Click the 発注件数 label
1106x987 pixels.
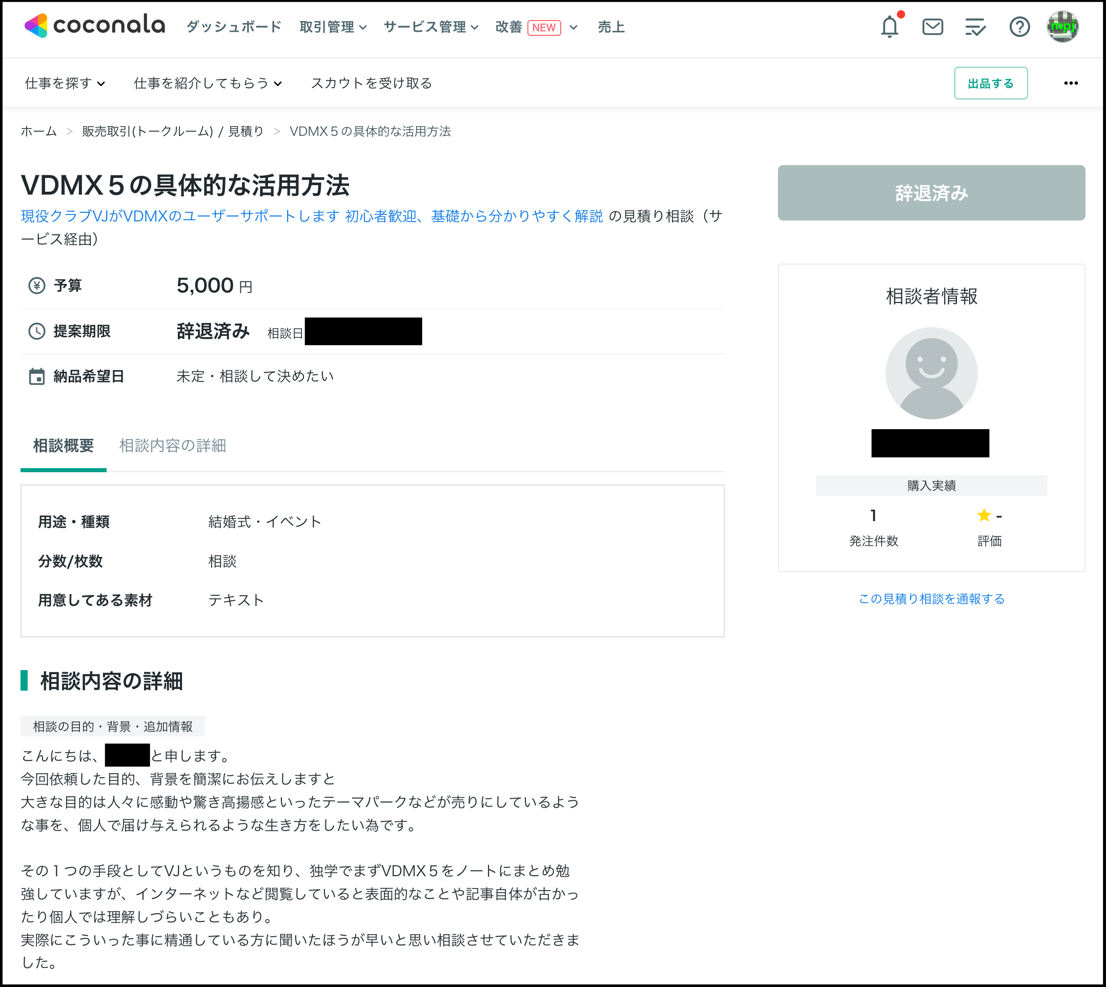tap(873, 541)
